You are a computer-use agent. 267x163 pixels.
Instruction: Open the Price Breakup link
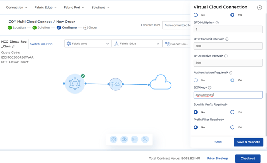[218, 158]
